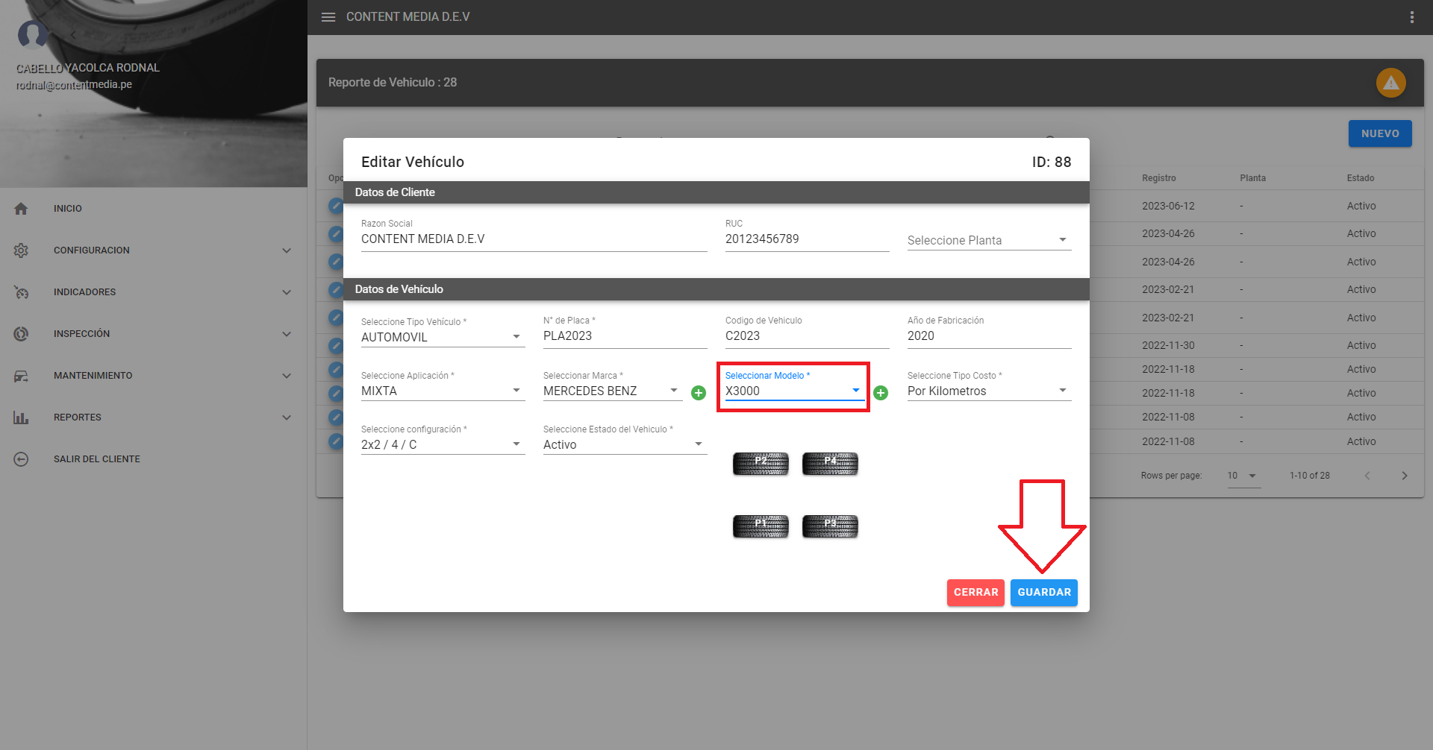1433x750 pixels.
Task: Change vehicle state dropdown showing Activo
Action: (x=624, y=444)
